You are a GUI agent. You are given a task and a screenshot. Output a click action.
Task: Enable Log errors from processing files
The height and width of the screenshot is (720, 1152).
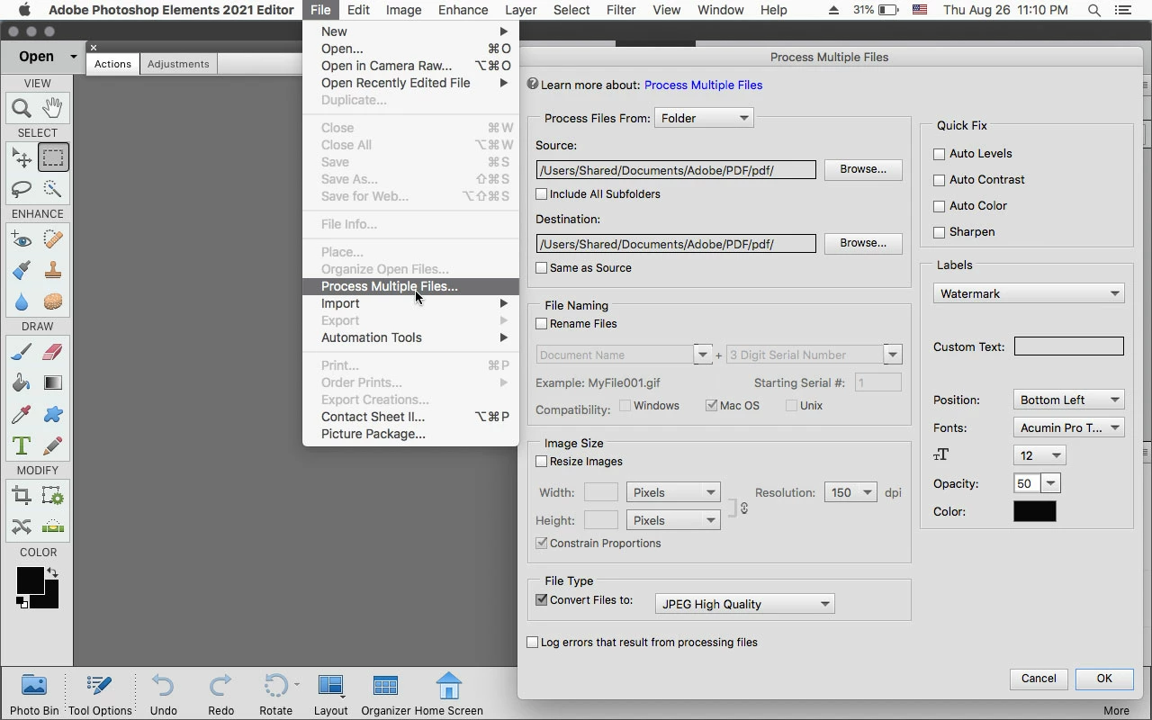pyautogui.click(x=533, y=642)
